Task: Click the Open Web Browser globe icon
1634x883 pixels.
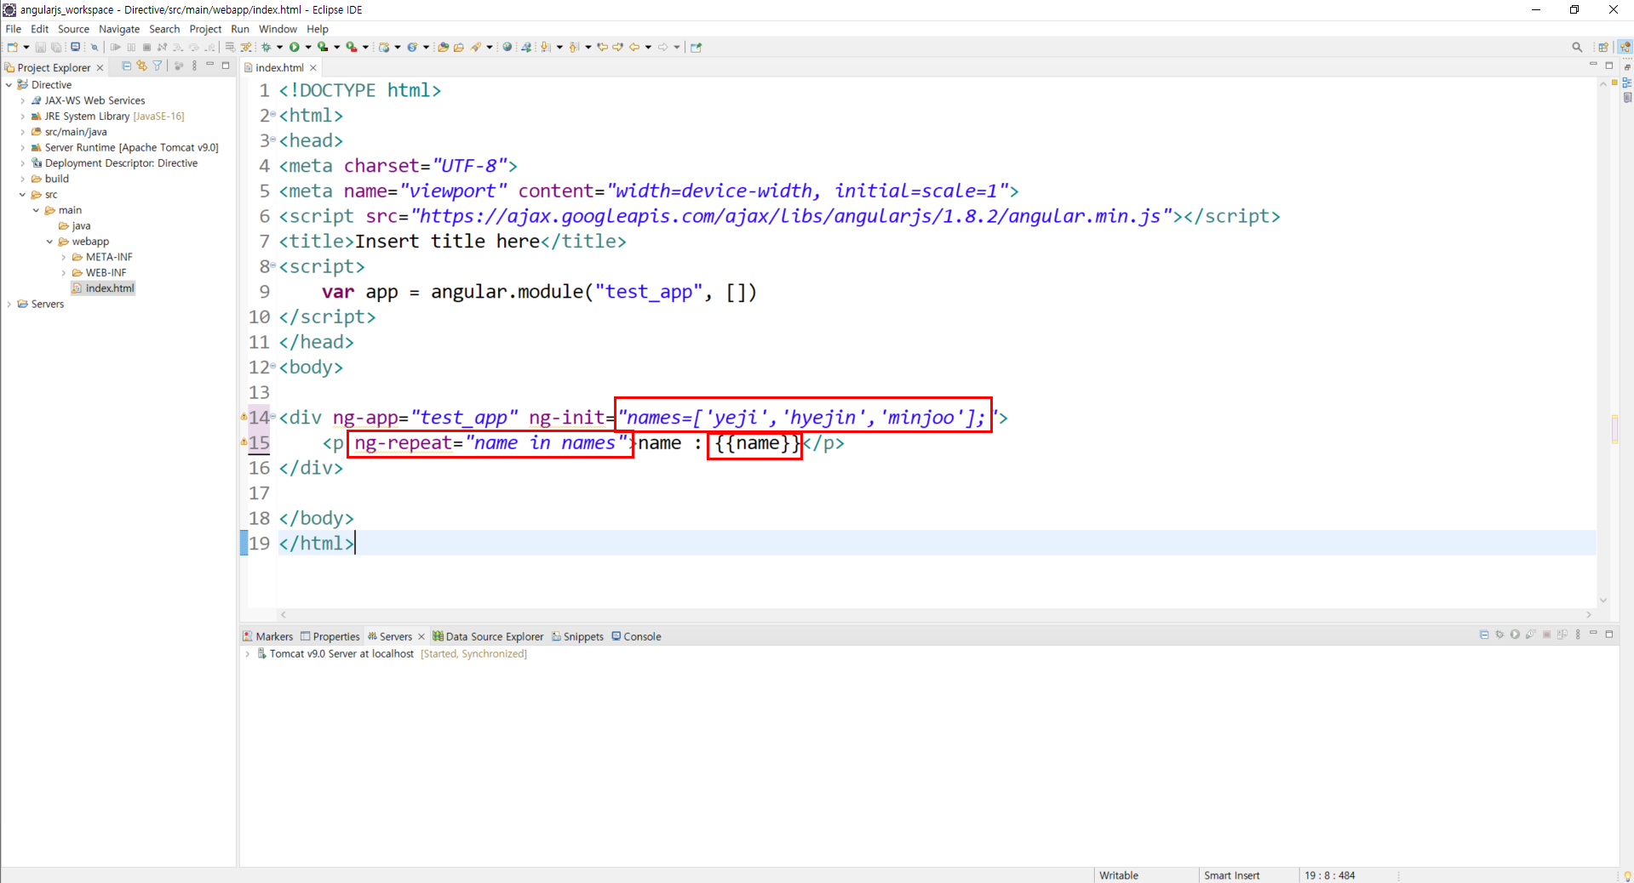Action: (x=507, y=47)
